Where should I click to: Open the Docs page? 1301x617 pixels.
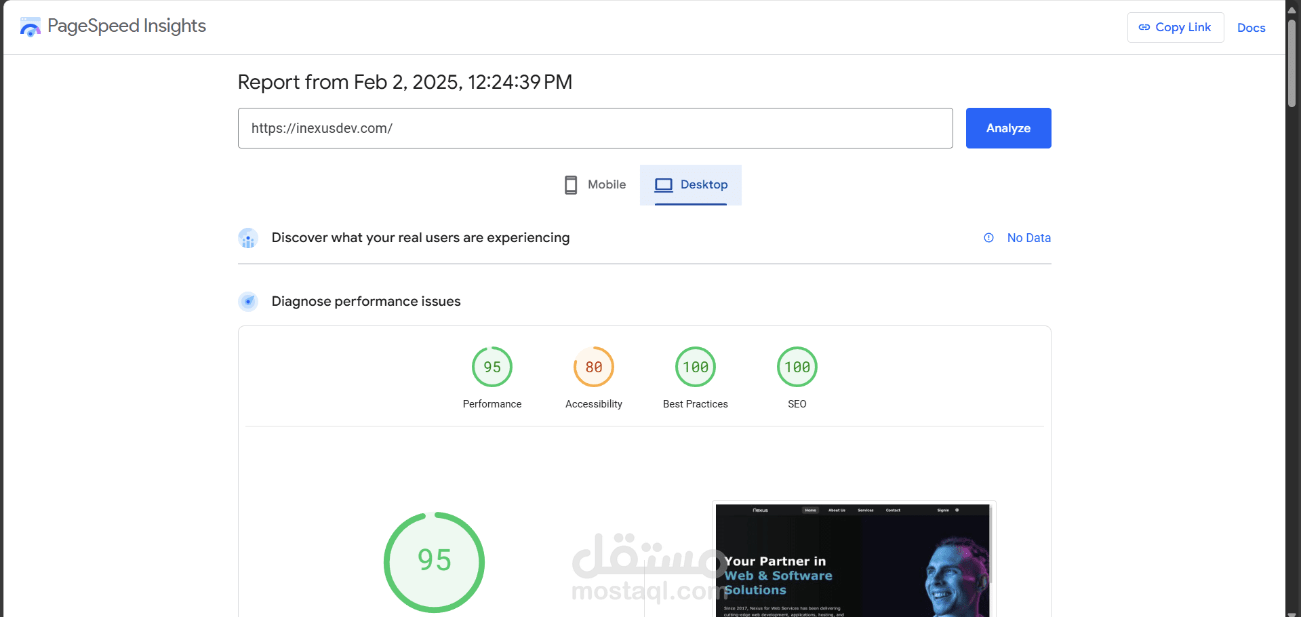(1251, 28)
